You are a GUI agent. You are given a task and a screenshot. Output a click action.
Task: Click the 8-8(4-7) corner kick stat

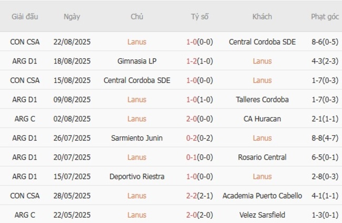pos(325,138)
